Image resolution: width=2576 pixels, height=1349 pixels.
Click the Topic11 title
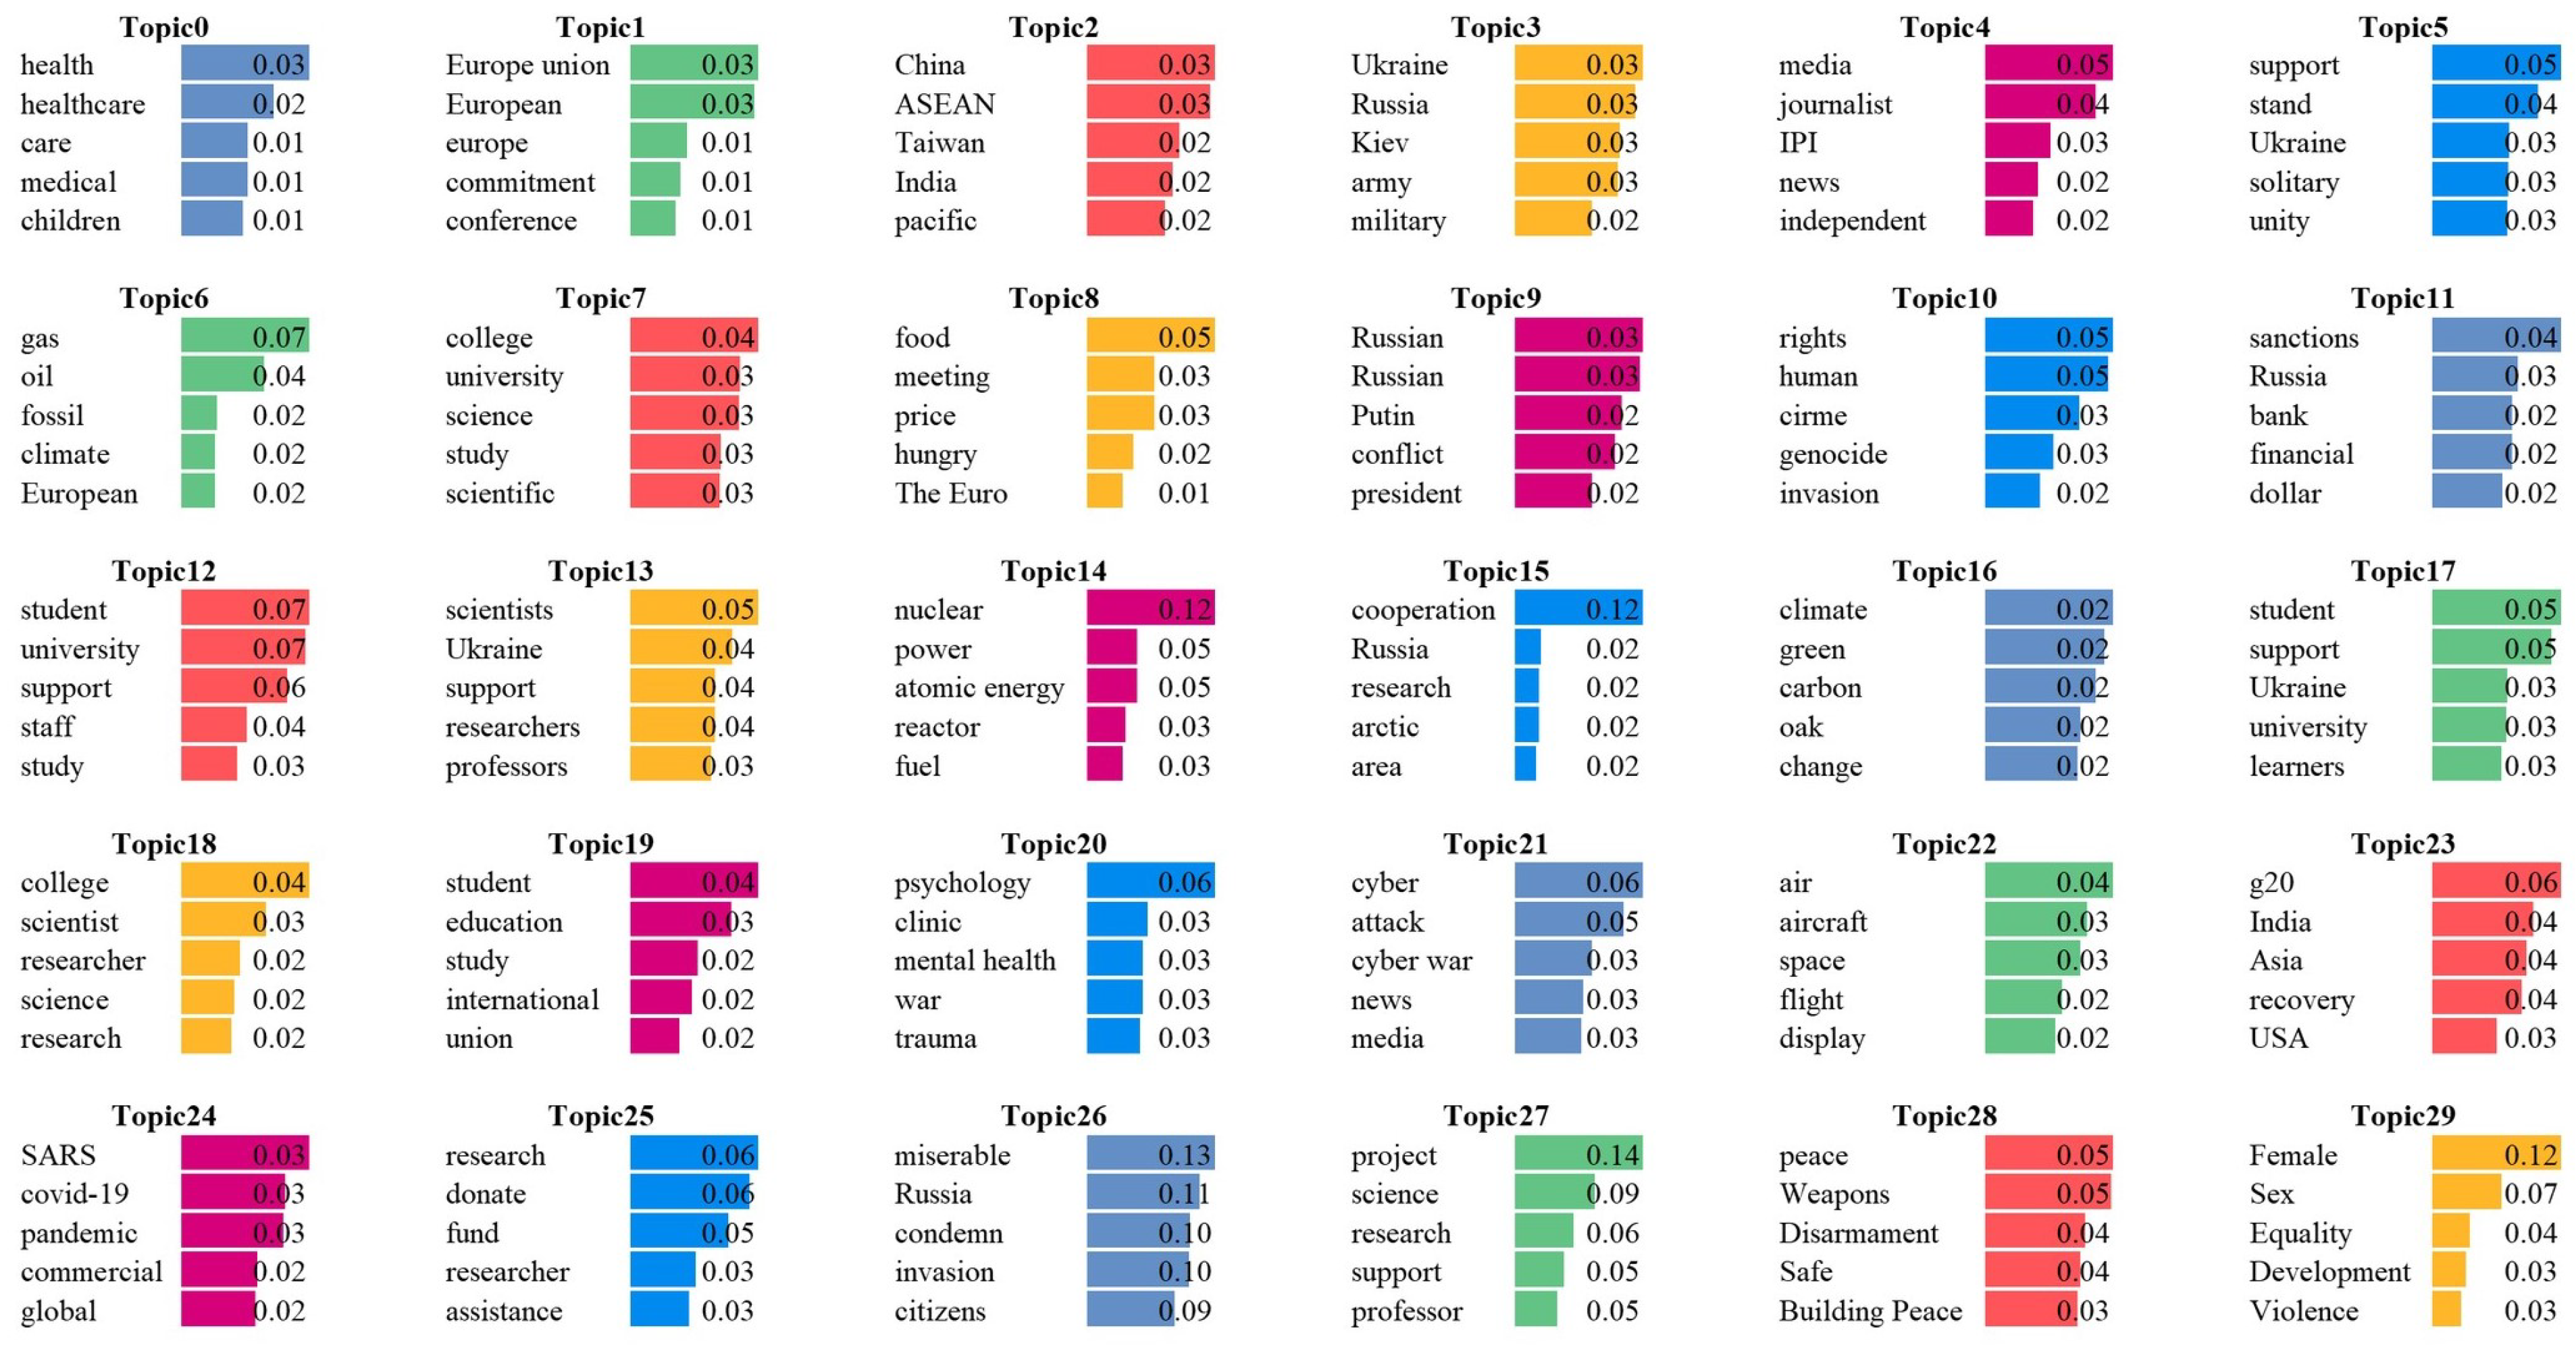point(2402,298)
